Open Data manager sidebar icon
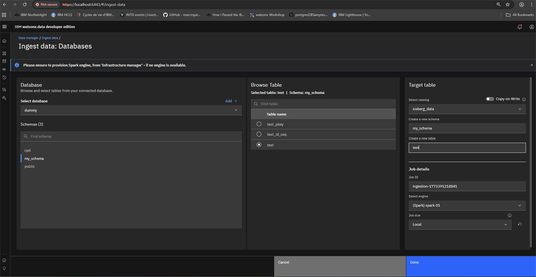This screenshot has height=277, width=536. [4, 62]
